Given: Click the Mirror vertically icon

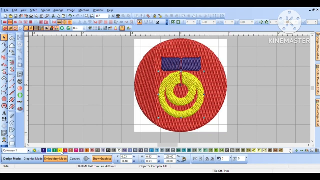Looking at the screenshot, I should tap(200, 158).
